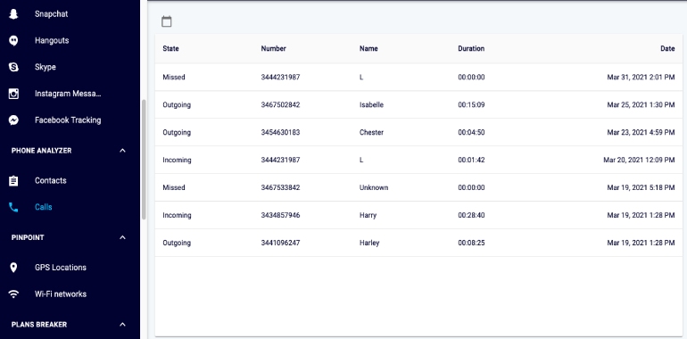The width and height of the screenshot is (687, 339).
Task: Go to Hangouts menu item
Action: coord(52,40)
